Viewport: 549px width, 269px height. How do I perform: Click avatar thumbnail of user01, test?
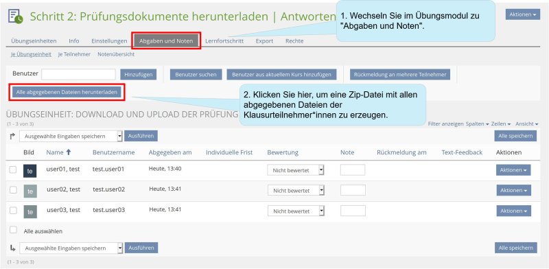30,172
